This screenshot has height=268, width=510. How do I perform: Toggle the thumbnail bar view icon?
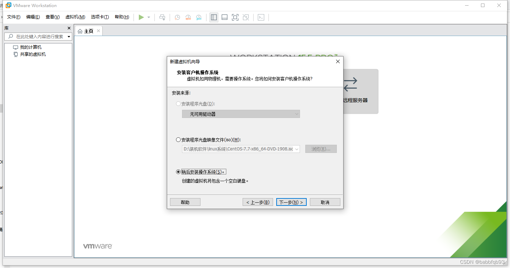225,17
